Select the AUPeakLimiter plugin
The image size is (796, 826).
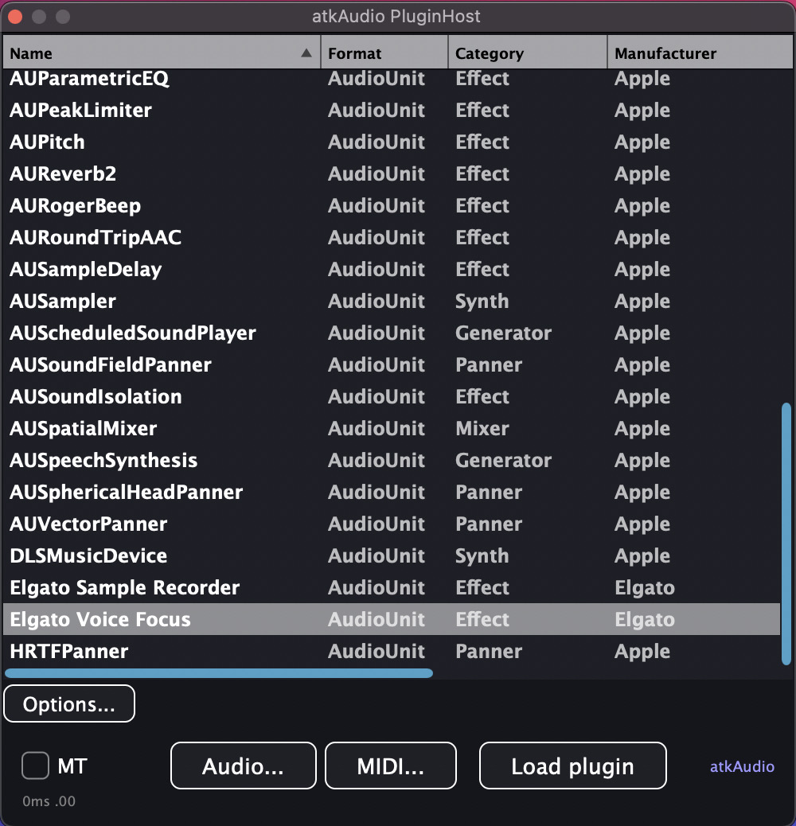pyautogui.click(x=80, y=111)
